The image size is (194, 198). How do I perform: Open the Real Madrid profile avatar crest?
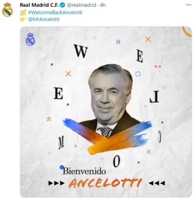[7, 10]
